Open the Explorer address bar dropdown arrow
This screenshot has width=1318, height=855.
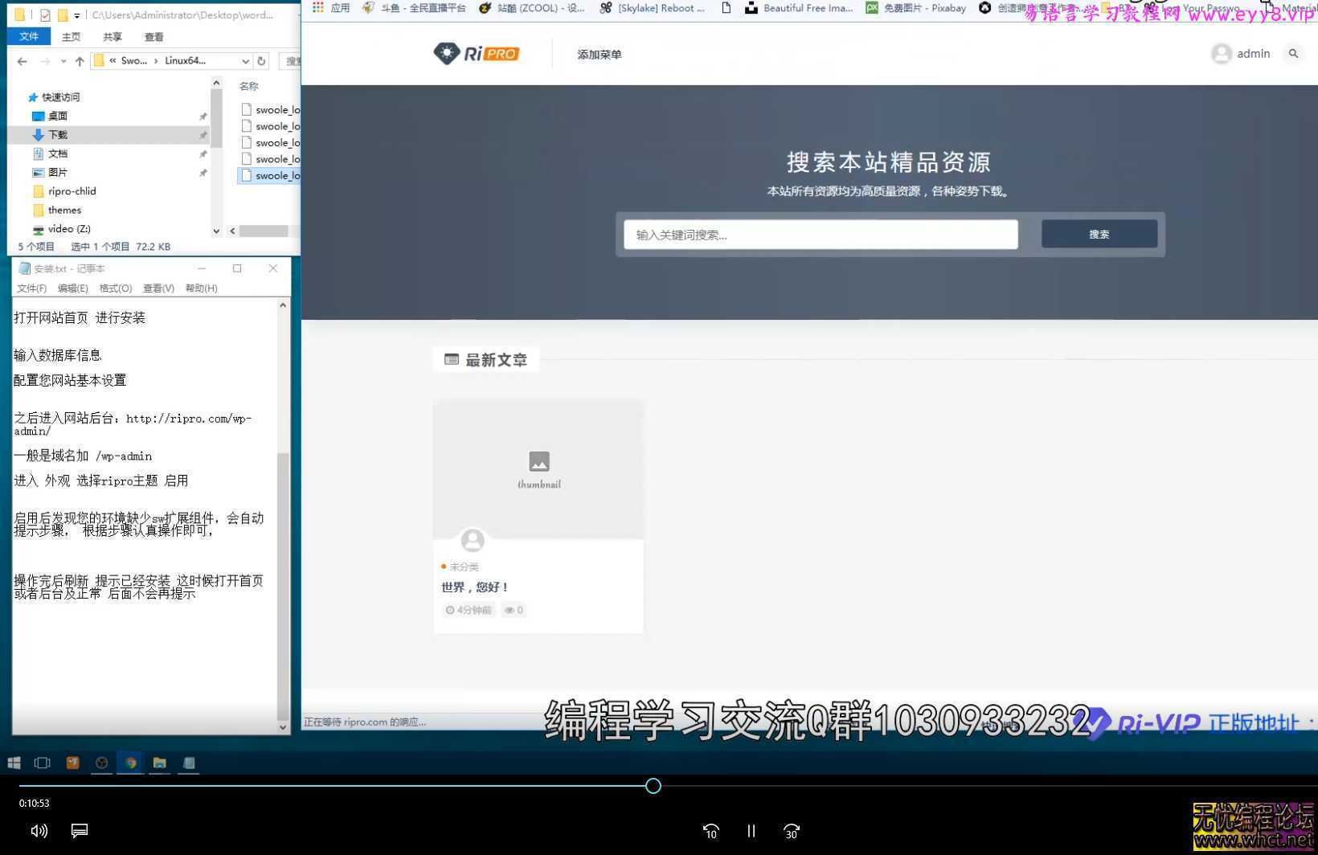pos(246,60)
